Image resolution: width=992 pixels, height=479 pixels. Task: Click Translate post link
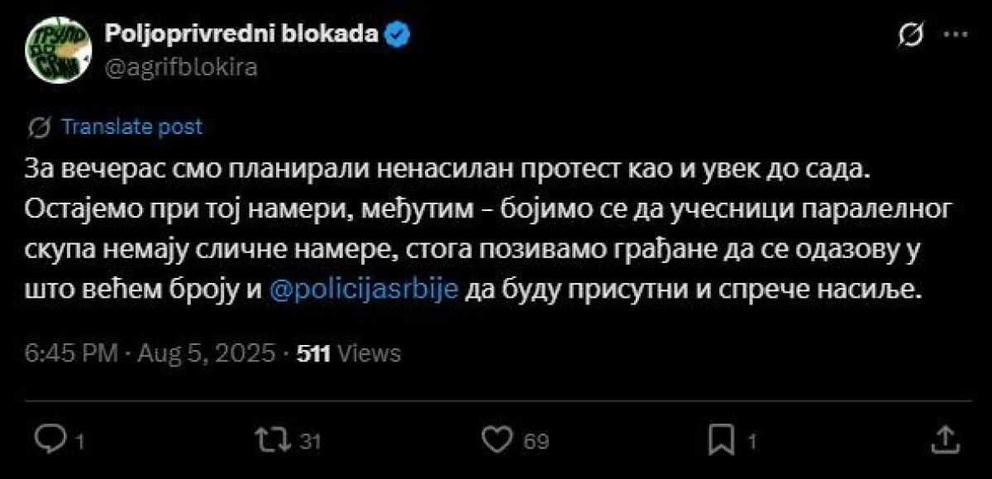(131, 127)
